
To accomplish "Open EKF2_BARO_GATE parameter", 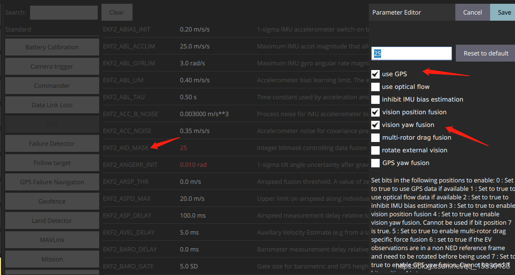I will coord(235,266).
